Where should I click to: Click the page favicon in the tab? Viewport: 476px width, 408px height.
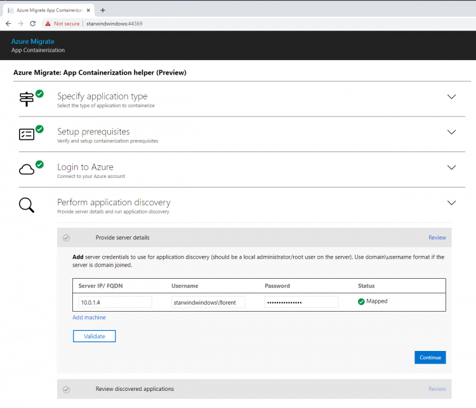click(11, 10)
